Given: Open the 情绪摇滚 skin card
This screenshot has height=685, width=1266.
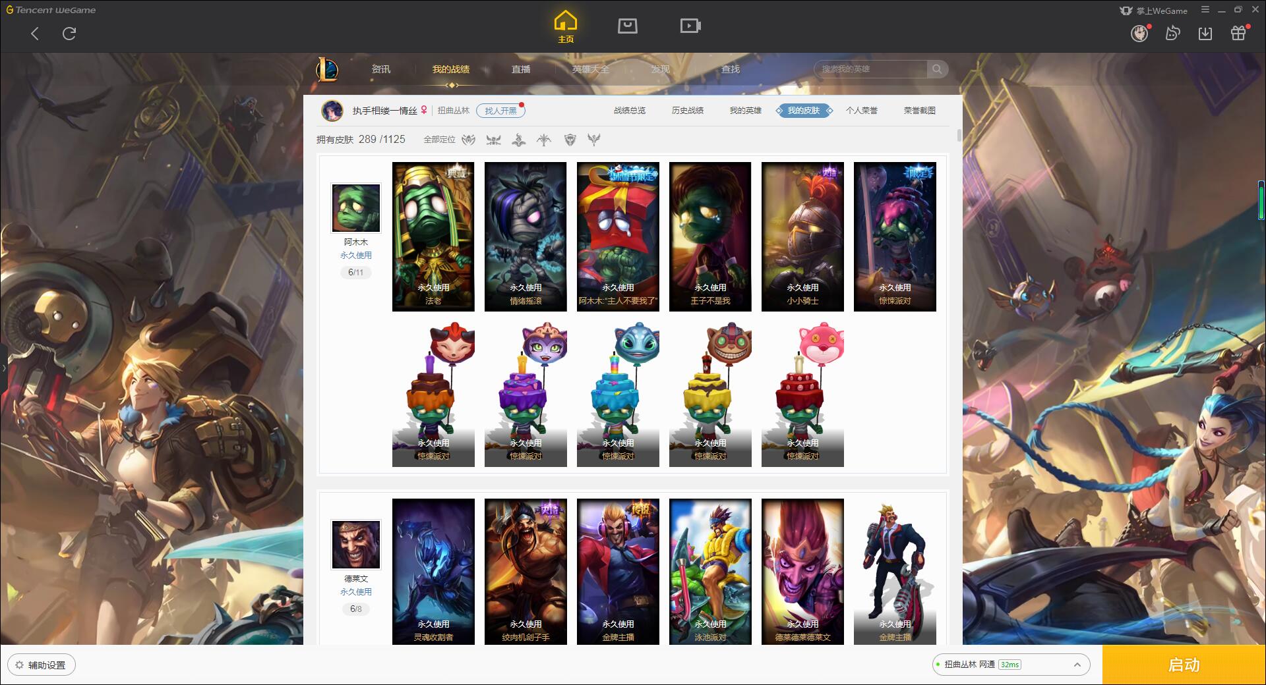Looking at the screenshot, I should (x=526, y=236).
